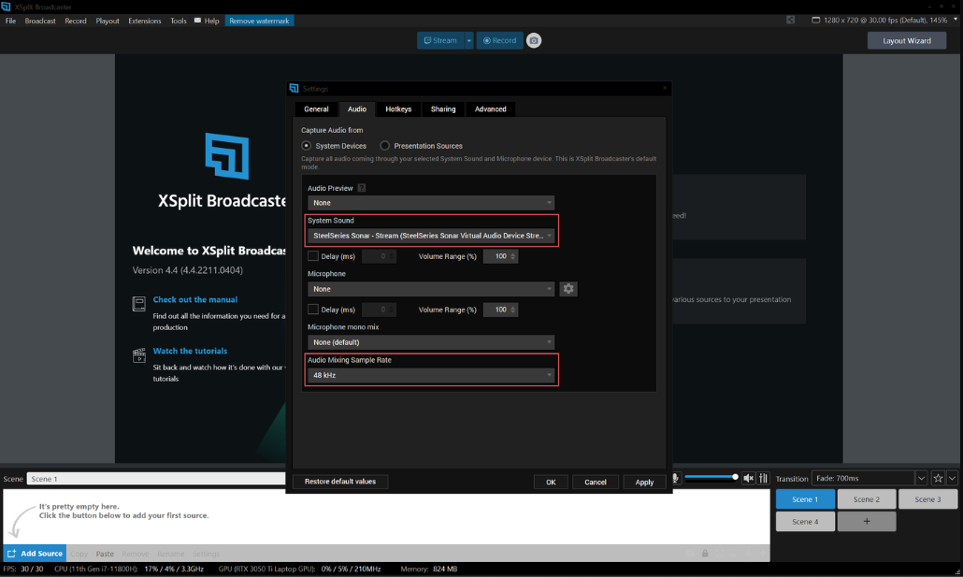963x577 pixels.
Task: Click the Record button in toolbar
Action: [x=499, y=40]
